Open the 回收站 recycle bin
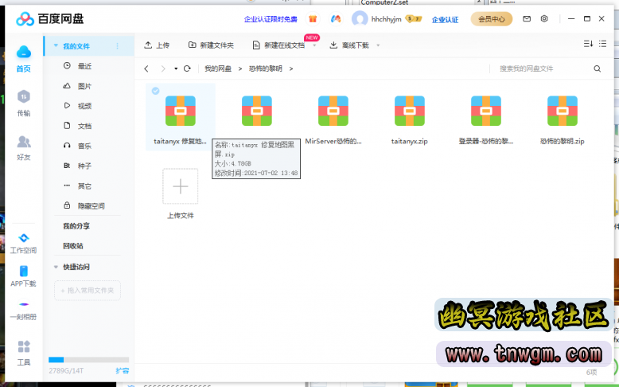 73,246
